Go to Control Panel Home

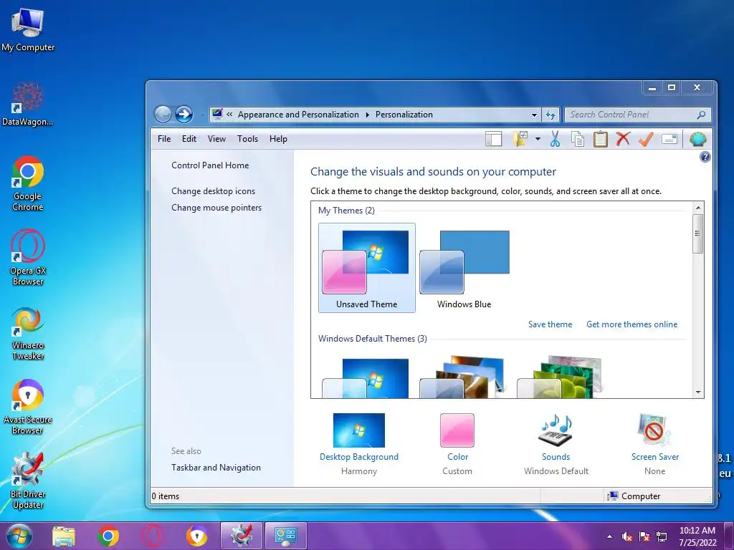click(x=210, y=165)
